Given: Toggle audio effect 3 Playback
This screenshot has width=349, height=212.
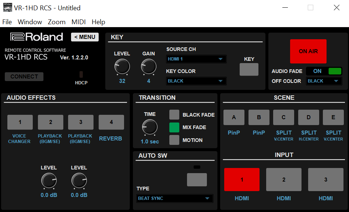Looking at the screenshot, I should coord(81,122).
